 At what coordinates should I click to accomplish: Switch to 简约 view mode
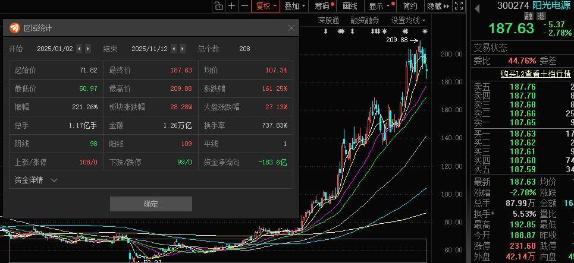(410, 6)
